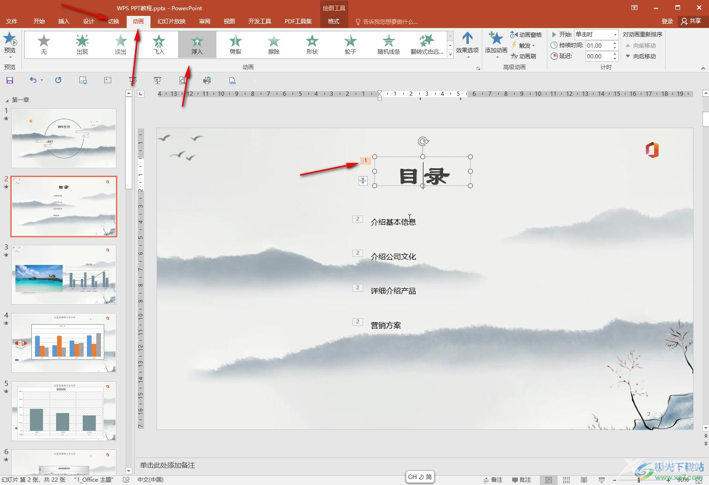Click the print preview quick access icon
The image size is (709, 485).
click(x=183, y=80)
